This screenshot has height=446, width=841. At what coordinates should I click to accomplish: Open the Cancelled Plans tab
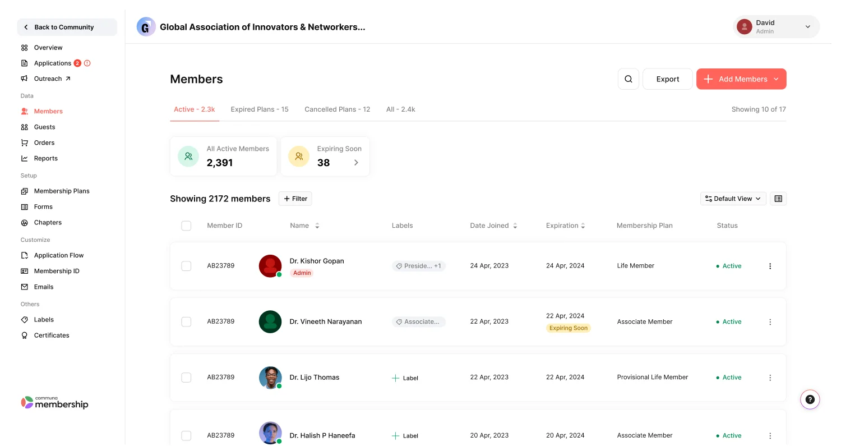coord(337,109)
